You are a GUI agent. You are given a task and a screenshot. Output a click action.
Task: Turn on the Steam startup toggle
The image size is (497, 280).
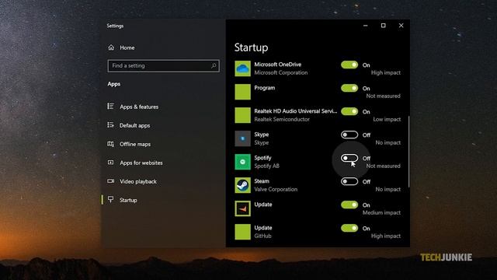pyautogui.click(x=349, y=181)
